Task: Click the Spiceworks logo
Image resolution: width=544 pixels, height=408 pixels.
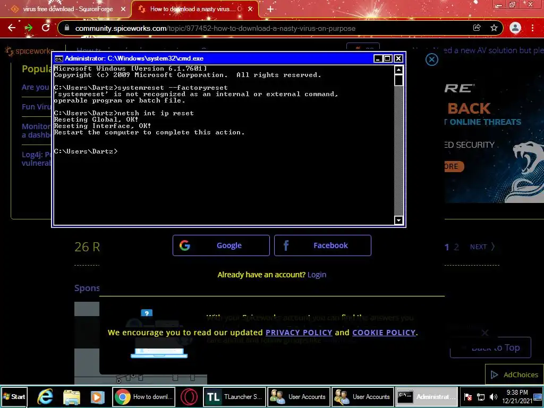Action: point(29,51)
